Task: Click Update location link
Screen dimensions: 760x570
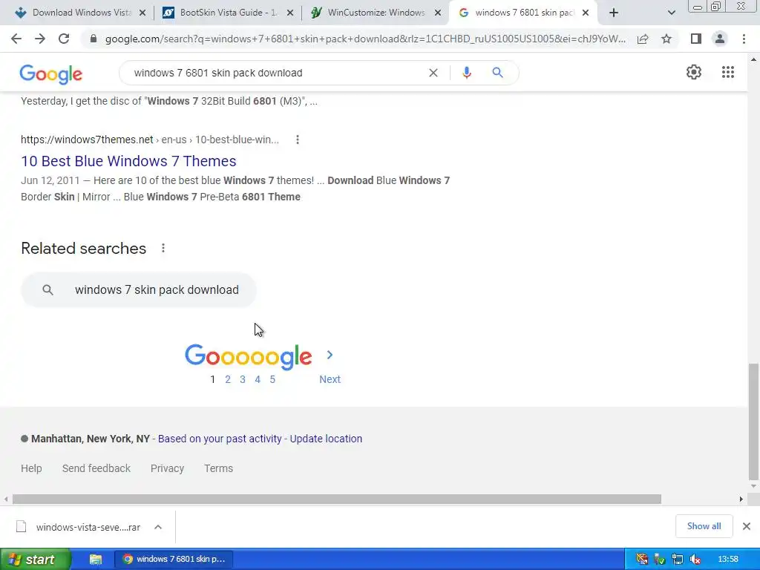Action: [x=326, y=439]
